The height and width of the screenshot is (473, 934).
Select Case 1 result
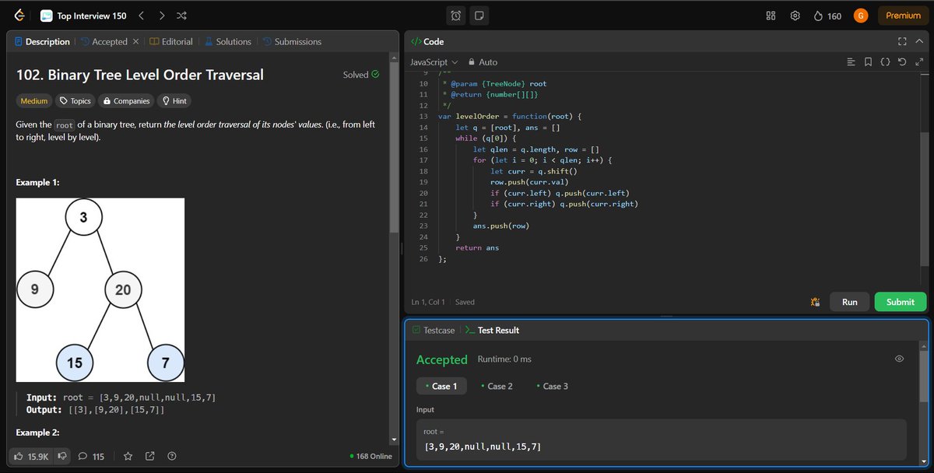pyautogui.click(x=441, y=386)
